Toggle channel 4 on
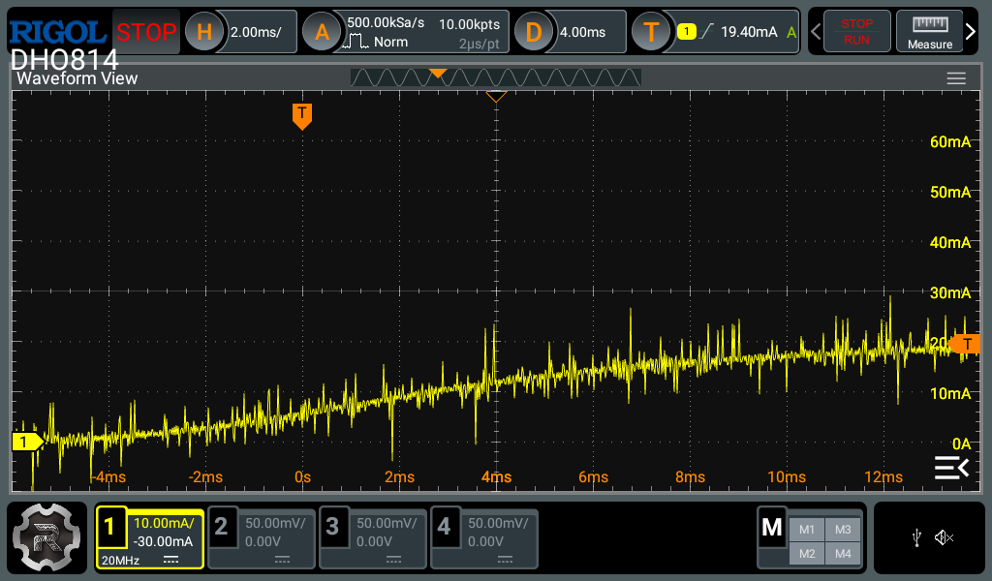Image resolution: width=992 pixels, height=581 pixels. coord(444,526)
